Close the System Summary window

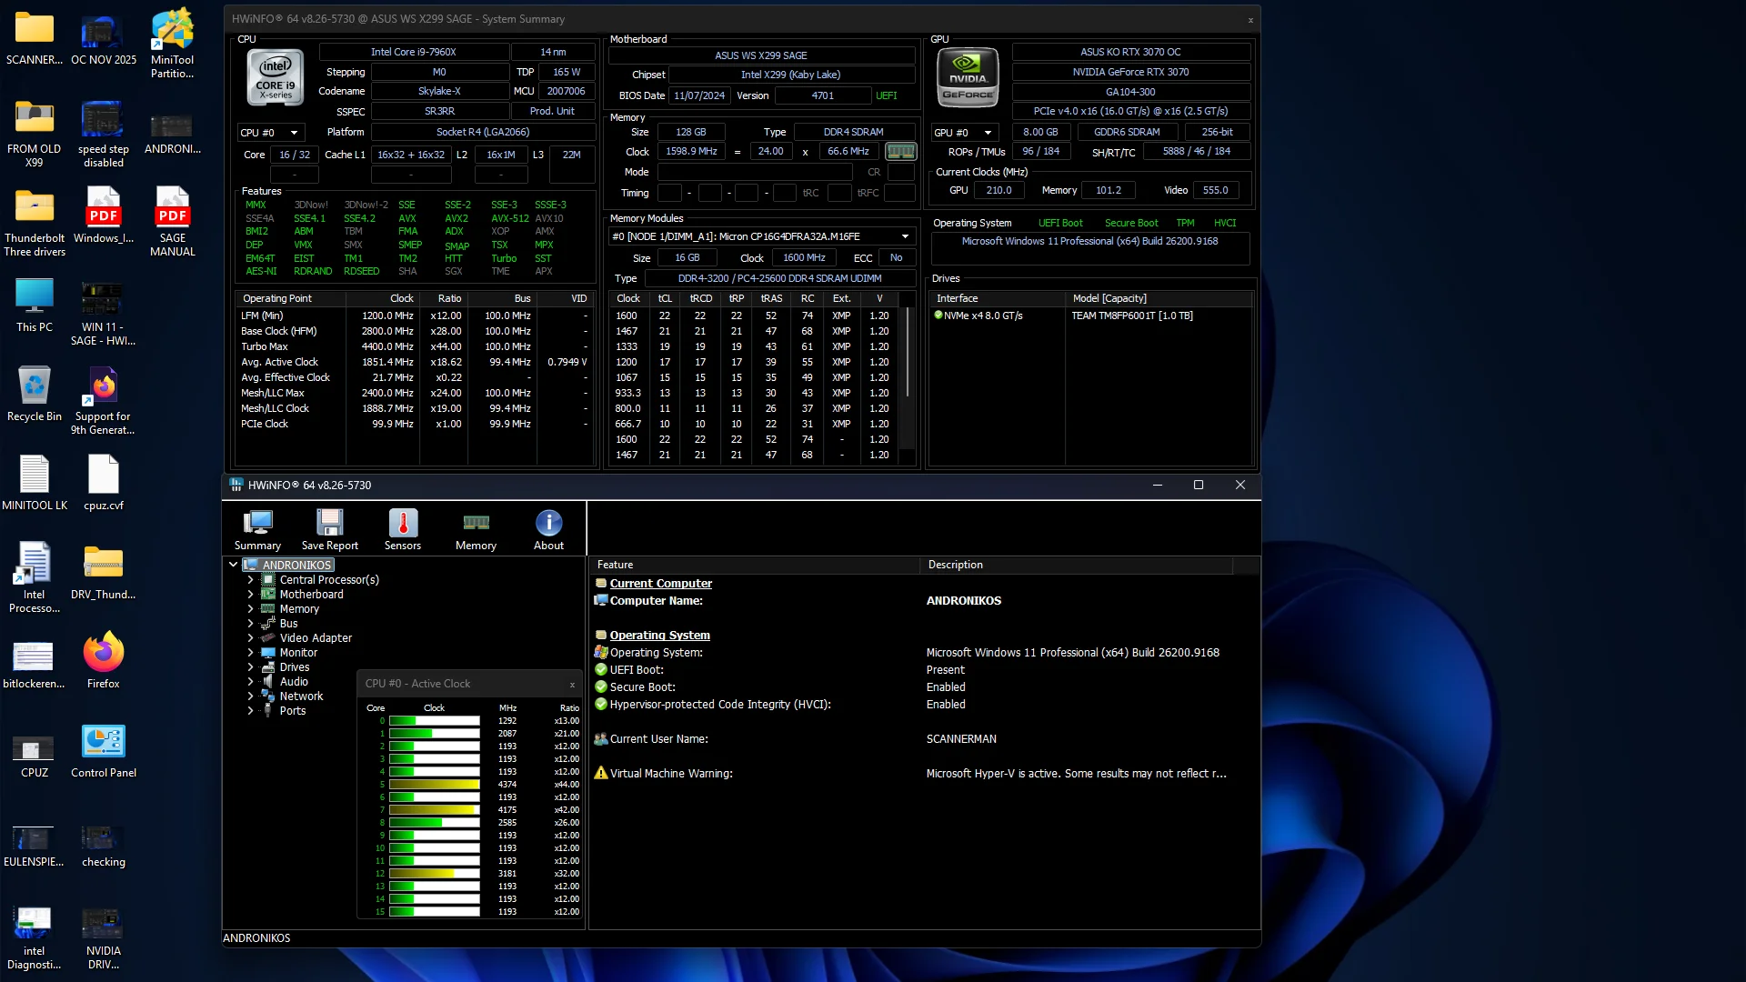click(1250, 19)
